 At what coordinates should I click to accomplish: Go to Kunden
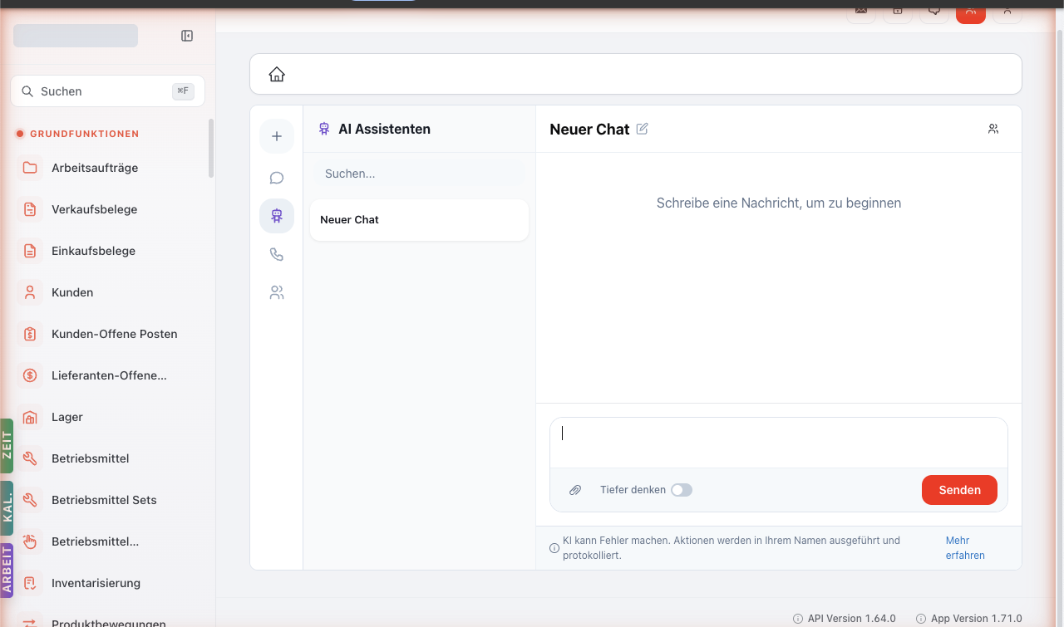pyautogui.click(x=72, y=292)
